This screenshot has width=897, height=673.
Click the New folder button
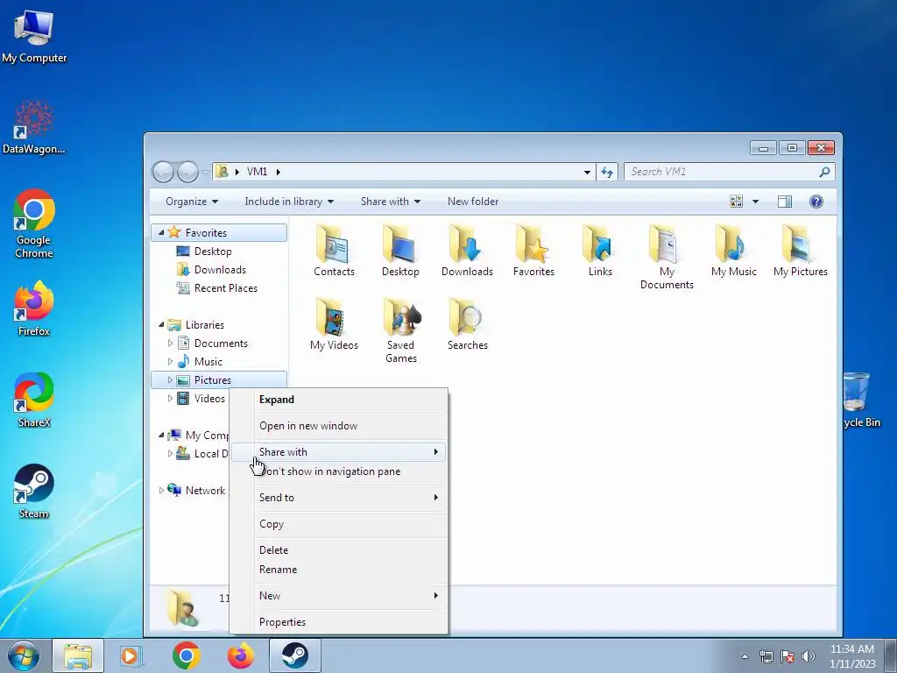[473, 202]
